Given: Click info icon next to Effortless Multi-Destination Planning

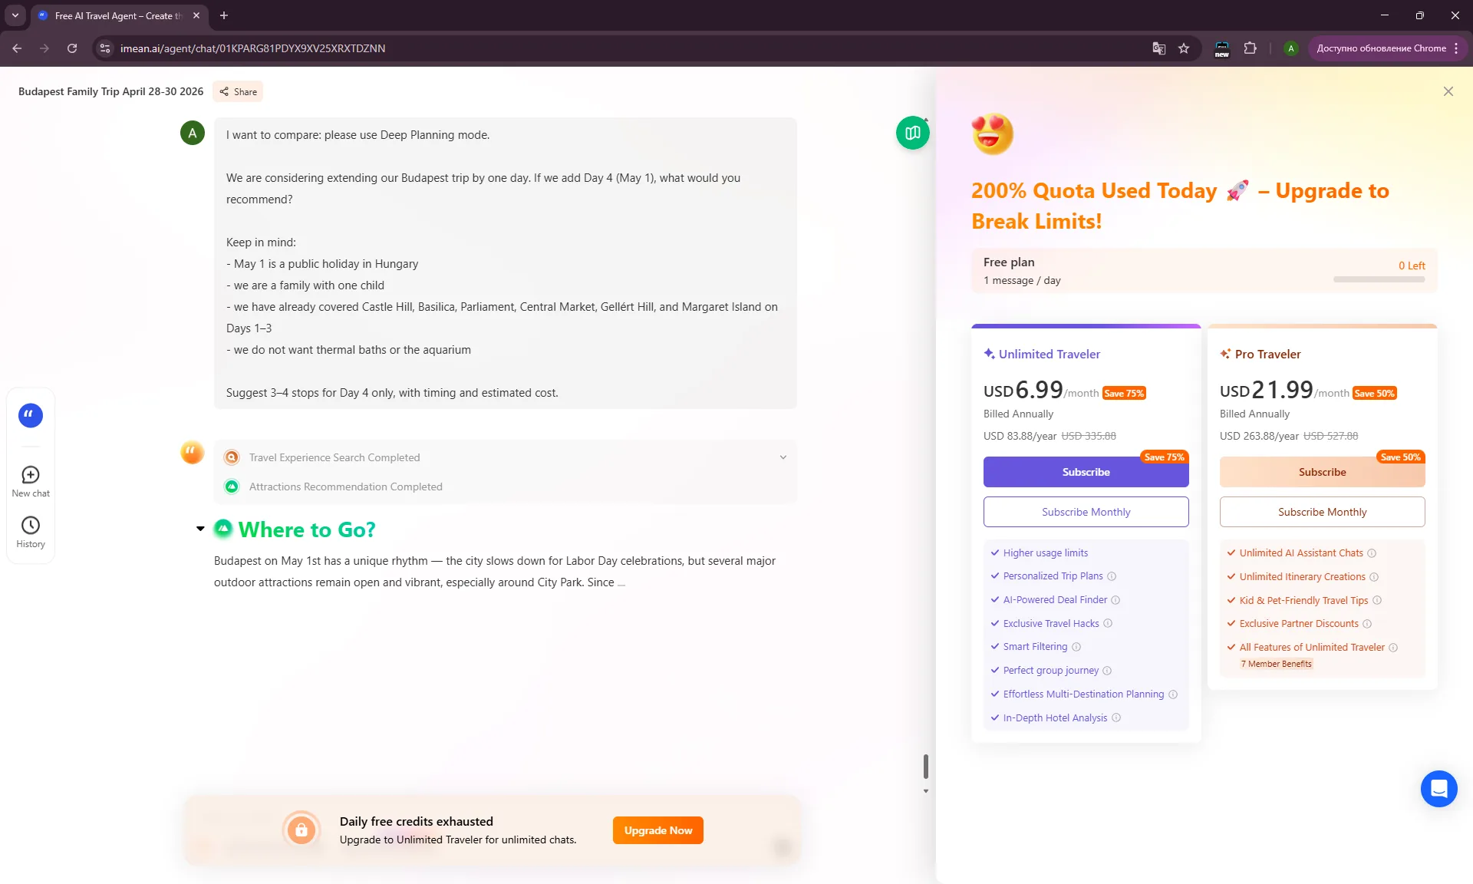Looking at the screenshot, I should pos(1173,694).
